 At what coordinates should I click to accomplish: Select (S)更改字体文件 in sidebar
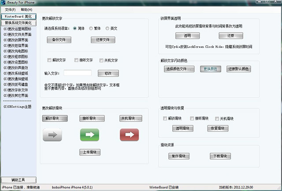tap(16, 90)
